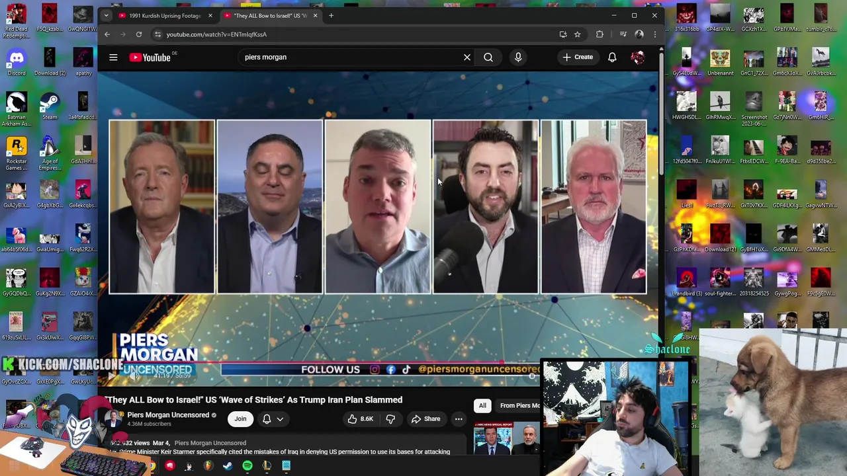
Task: Open a new browser tab
Action: pos(331,15)
